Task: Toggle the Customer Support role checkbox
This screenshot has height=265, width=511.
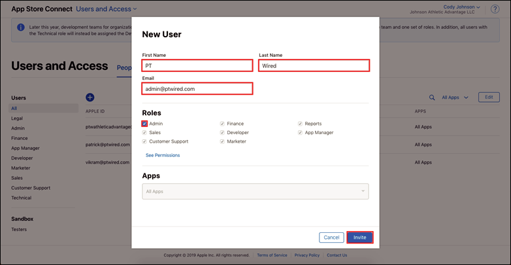Action: pos(144,141)
